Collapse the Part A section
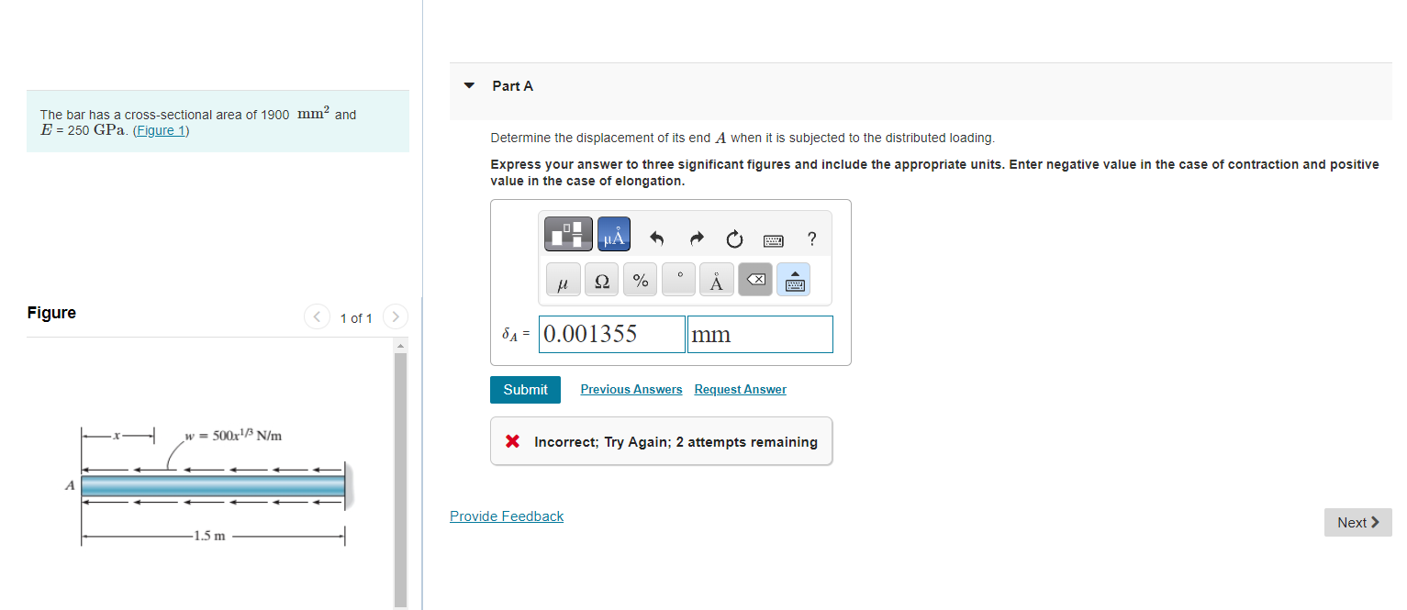This screenshot has width=1407, height=610. [x=470, y=86]
